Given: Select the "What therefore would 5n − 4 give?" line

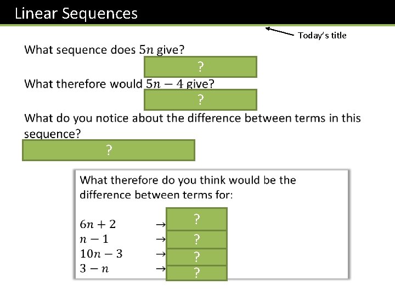Looking at the screenshot, I should coord(120,84).
